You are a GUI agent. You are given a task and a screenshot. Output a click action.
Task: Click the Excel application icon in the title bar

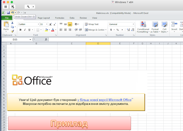pyautogui.click(x=3, y=13)
